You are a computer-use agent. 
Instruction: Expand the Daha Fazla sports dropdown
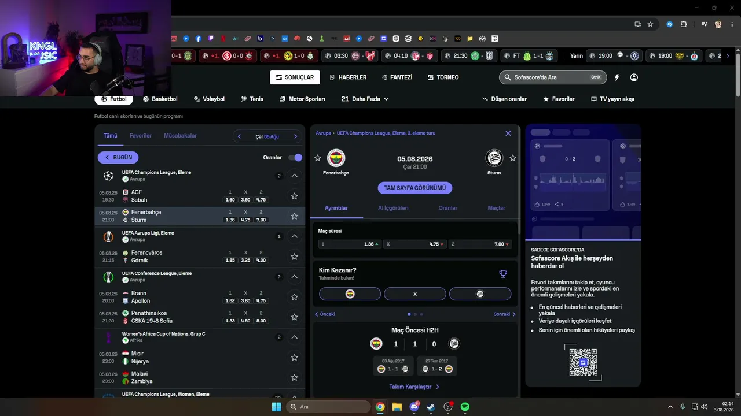pos(365,99)
